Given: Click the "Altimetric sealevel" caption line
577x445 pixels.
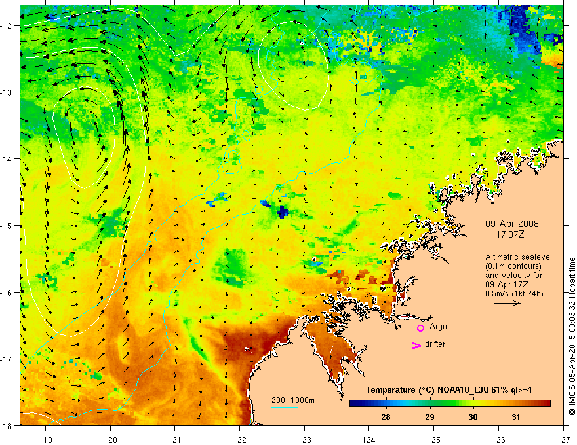Looking at the screenshot, I should [x=519, y=257].
